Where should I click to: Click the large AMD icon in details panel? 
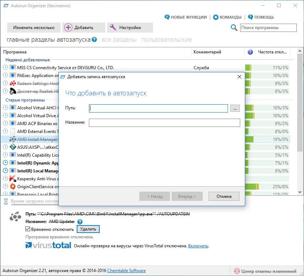coord(15,217)
